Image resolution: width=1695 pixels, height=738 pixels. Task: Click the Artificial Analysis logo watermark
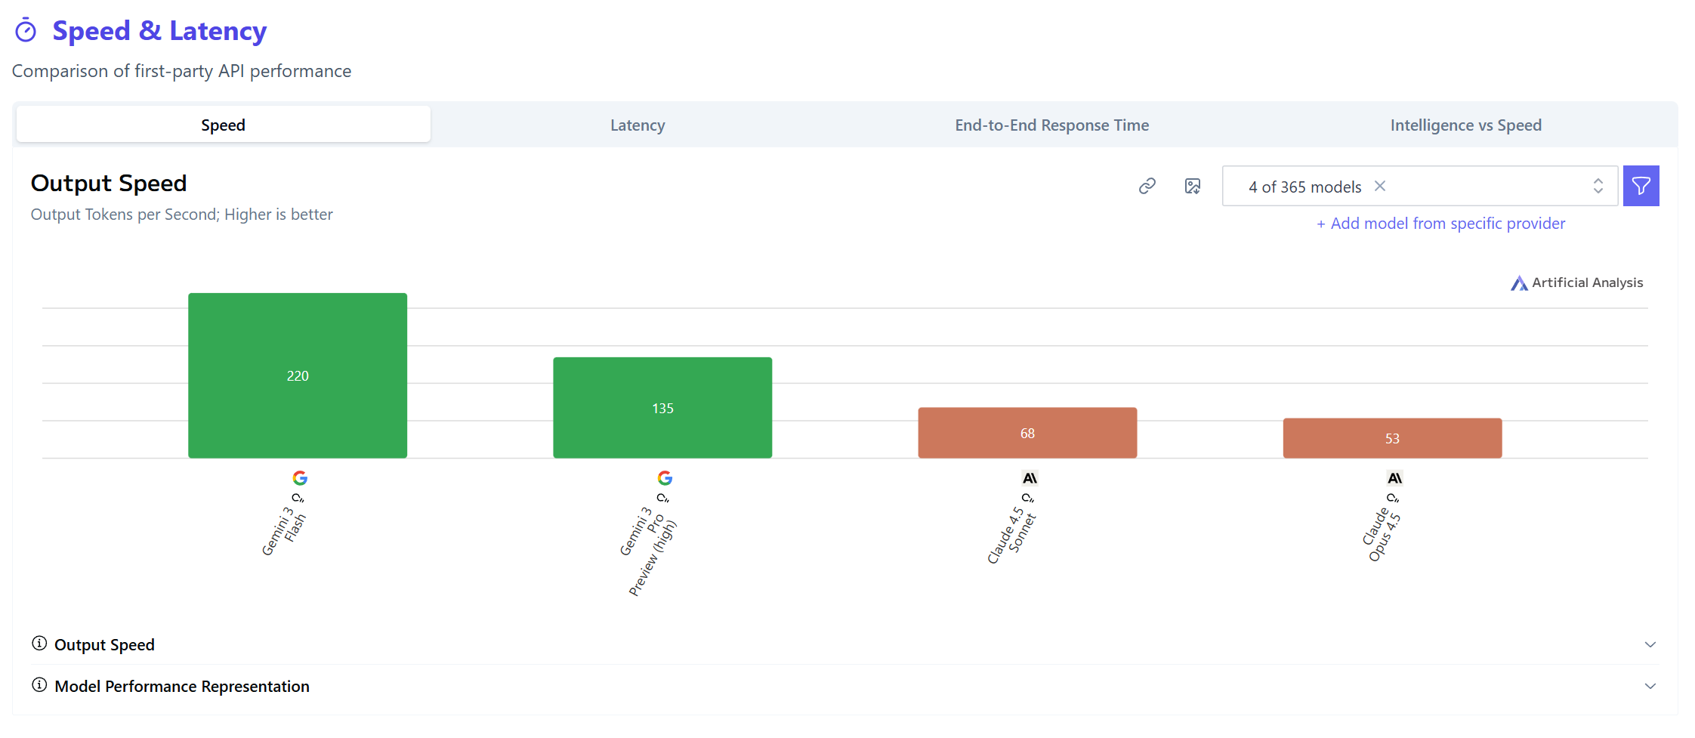[1576, 283]
